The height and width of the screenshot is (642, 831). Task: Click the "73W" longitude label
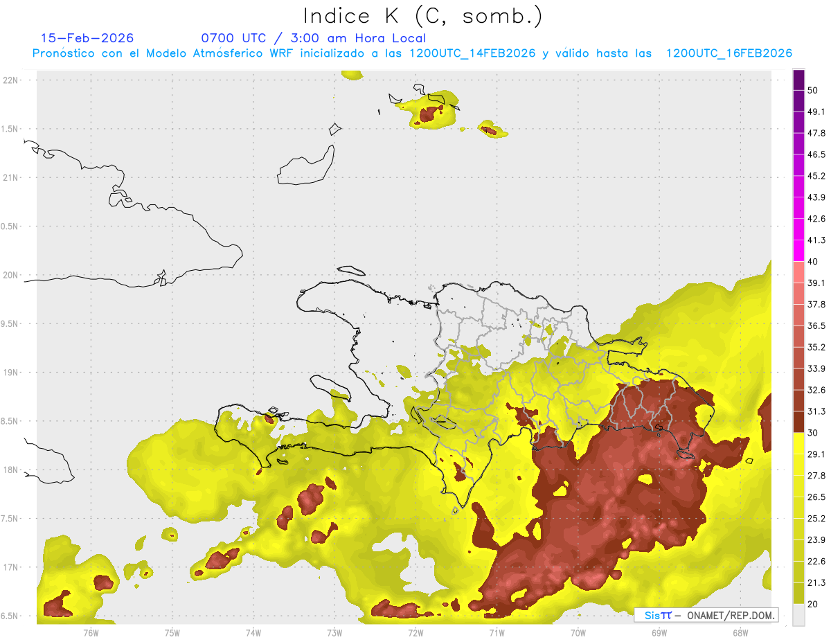(334, 633)
